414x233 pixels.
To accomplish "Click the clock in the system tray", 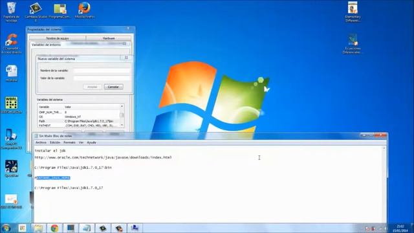I will pos(400,228).
